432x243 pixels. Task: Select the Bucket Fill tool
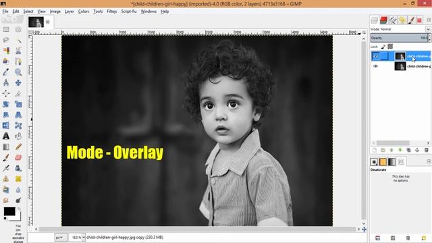coord(18,136)
